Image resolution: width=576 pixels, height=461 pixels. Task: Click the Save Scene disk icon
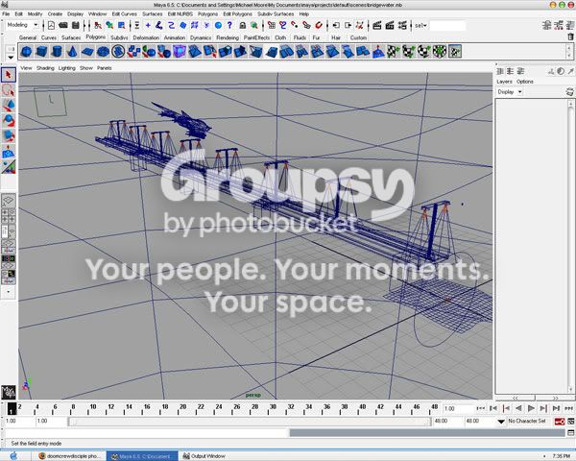(x=76, y=25)
